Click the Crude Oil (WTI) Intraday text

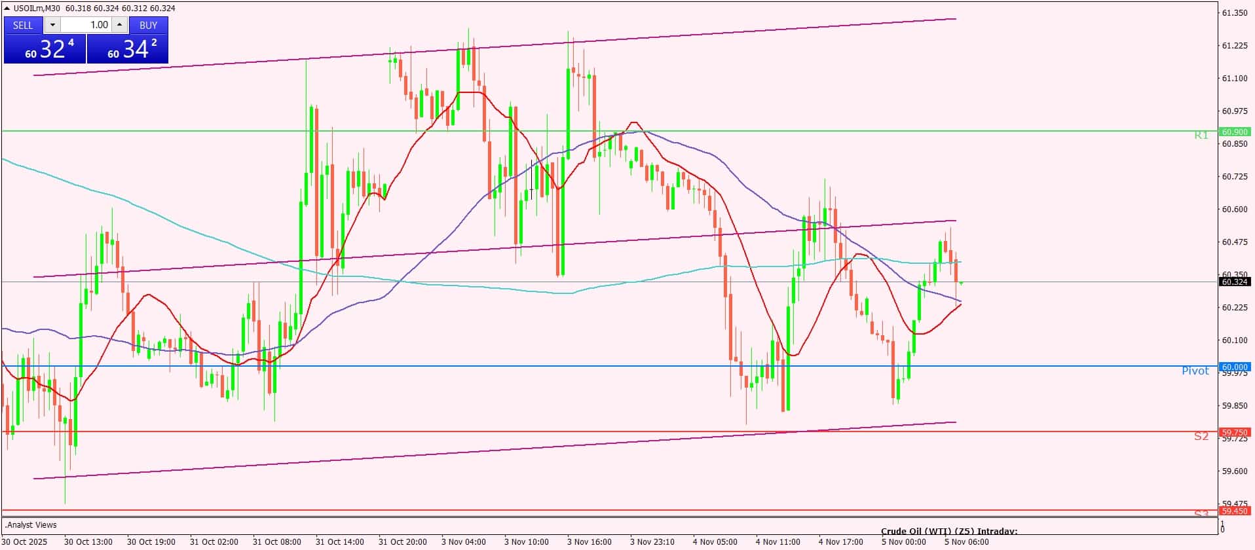[948, 531]
